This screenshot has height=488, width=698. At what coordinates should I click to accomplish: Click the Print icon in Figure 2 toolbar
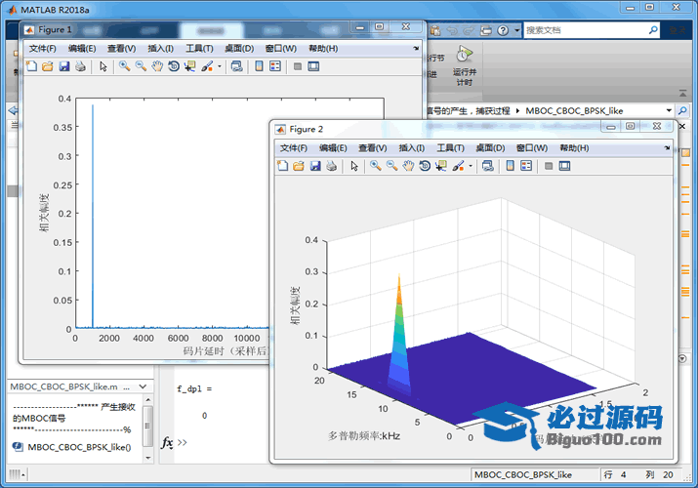pos(331,166)
